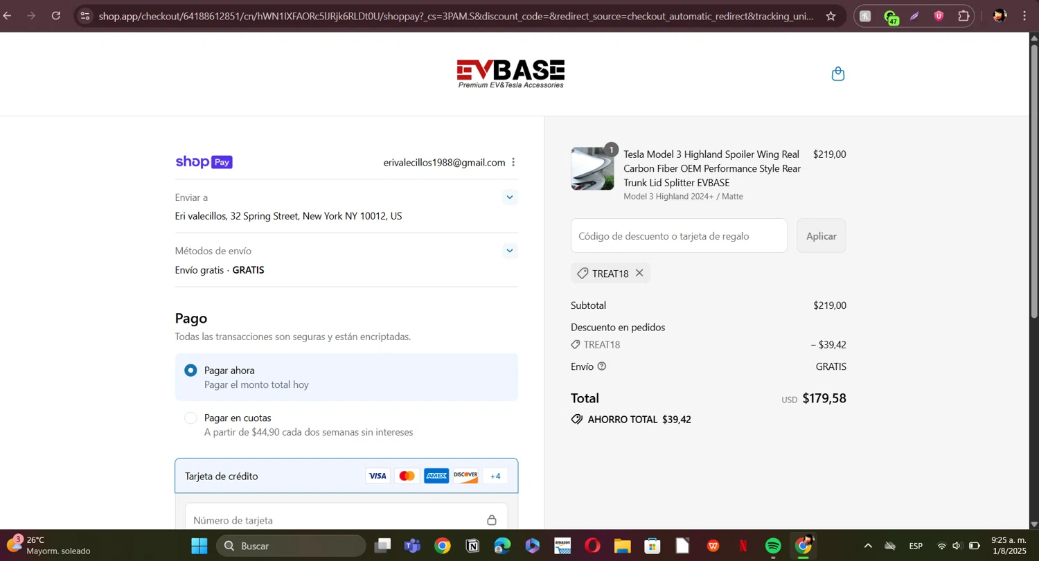The width and height of the screenshot is (1039, 561).
Task: Open Spotify from the taskbar
Action: [x=773, y=546]
